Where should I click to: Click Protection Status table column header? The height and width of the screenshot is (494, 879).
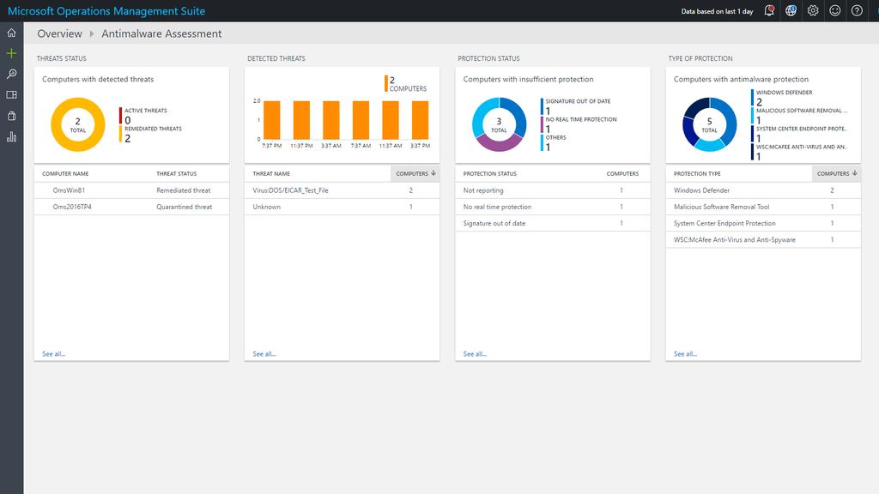coord(490,173)
